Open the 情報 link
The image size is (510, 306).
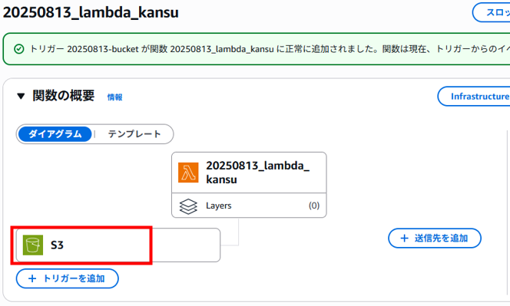click(x=114, y=97)
